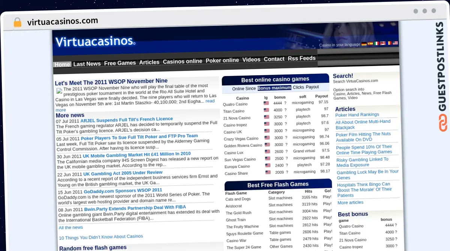The height and width of the screenshot is (251, 450).
Task: Open Poker Hand Rankings article
Action: pyautogui.click(x=357, y=115)
